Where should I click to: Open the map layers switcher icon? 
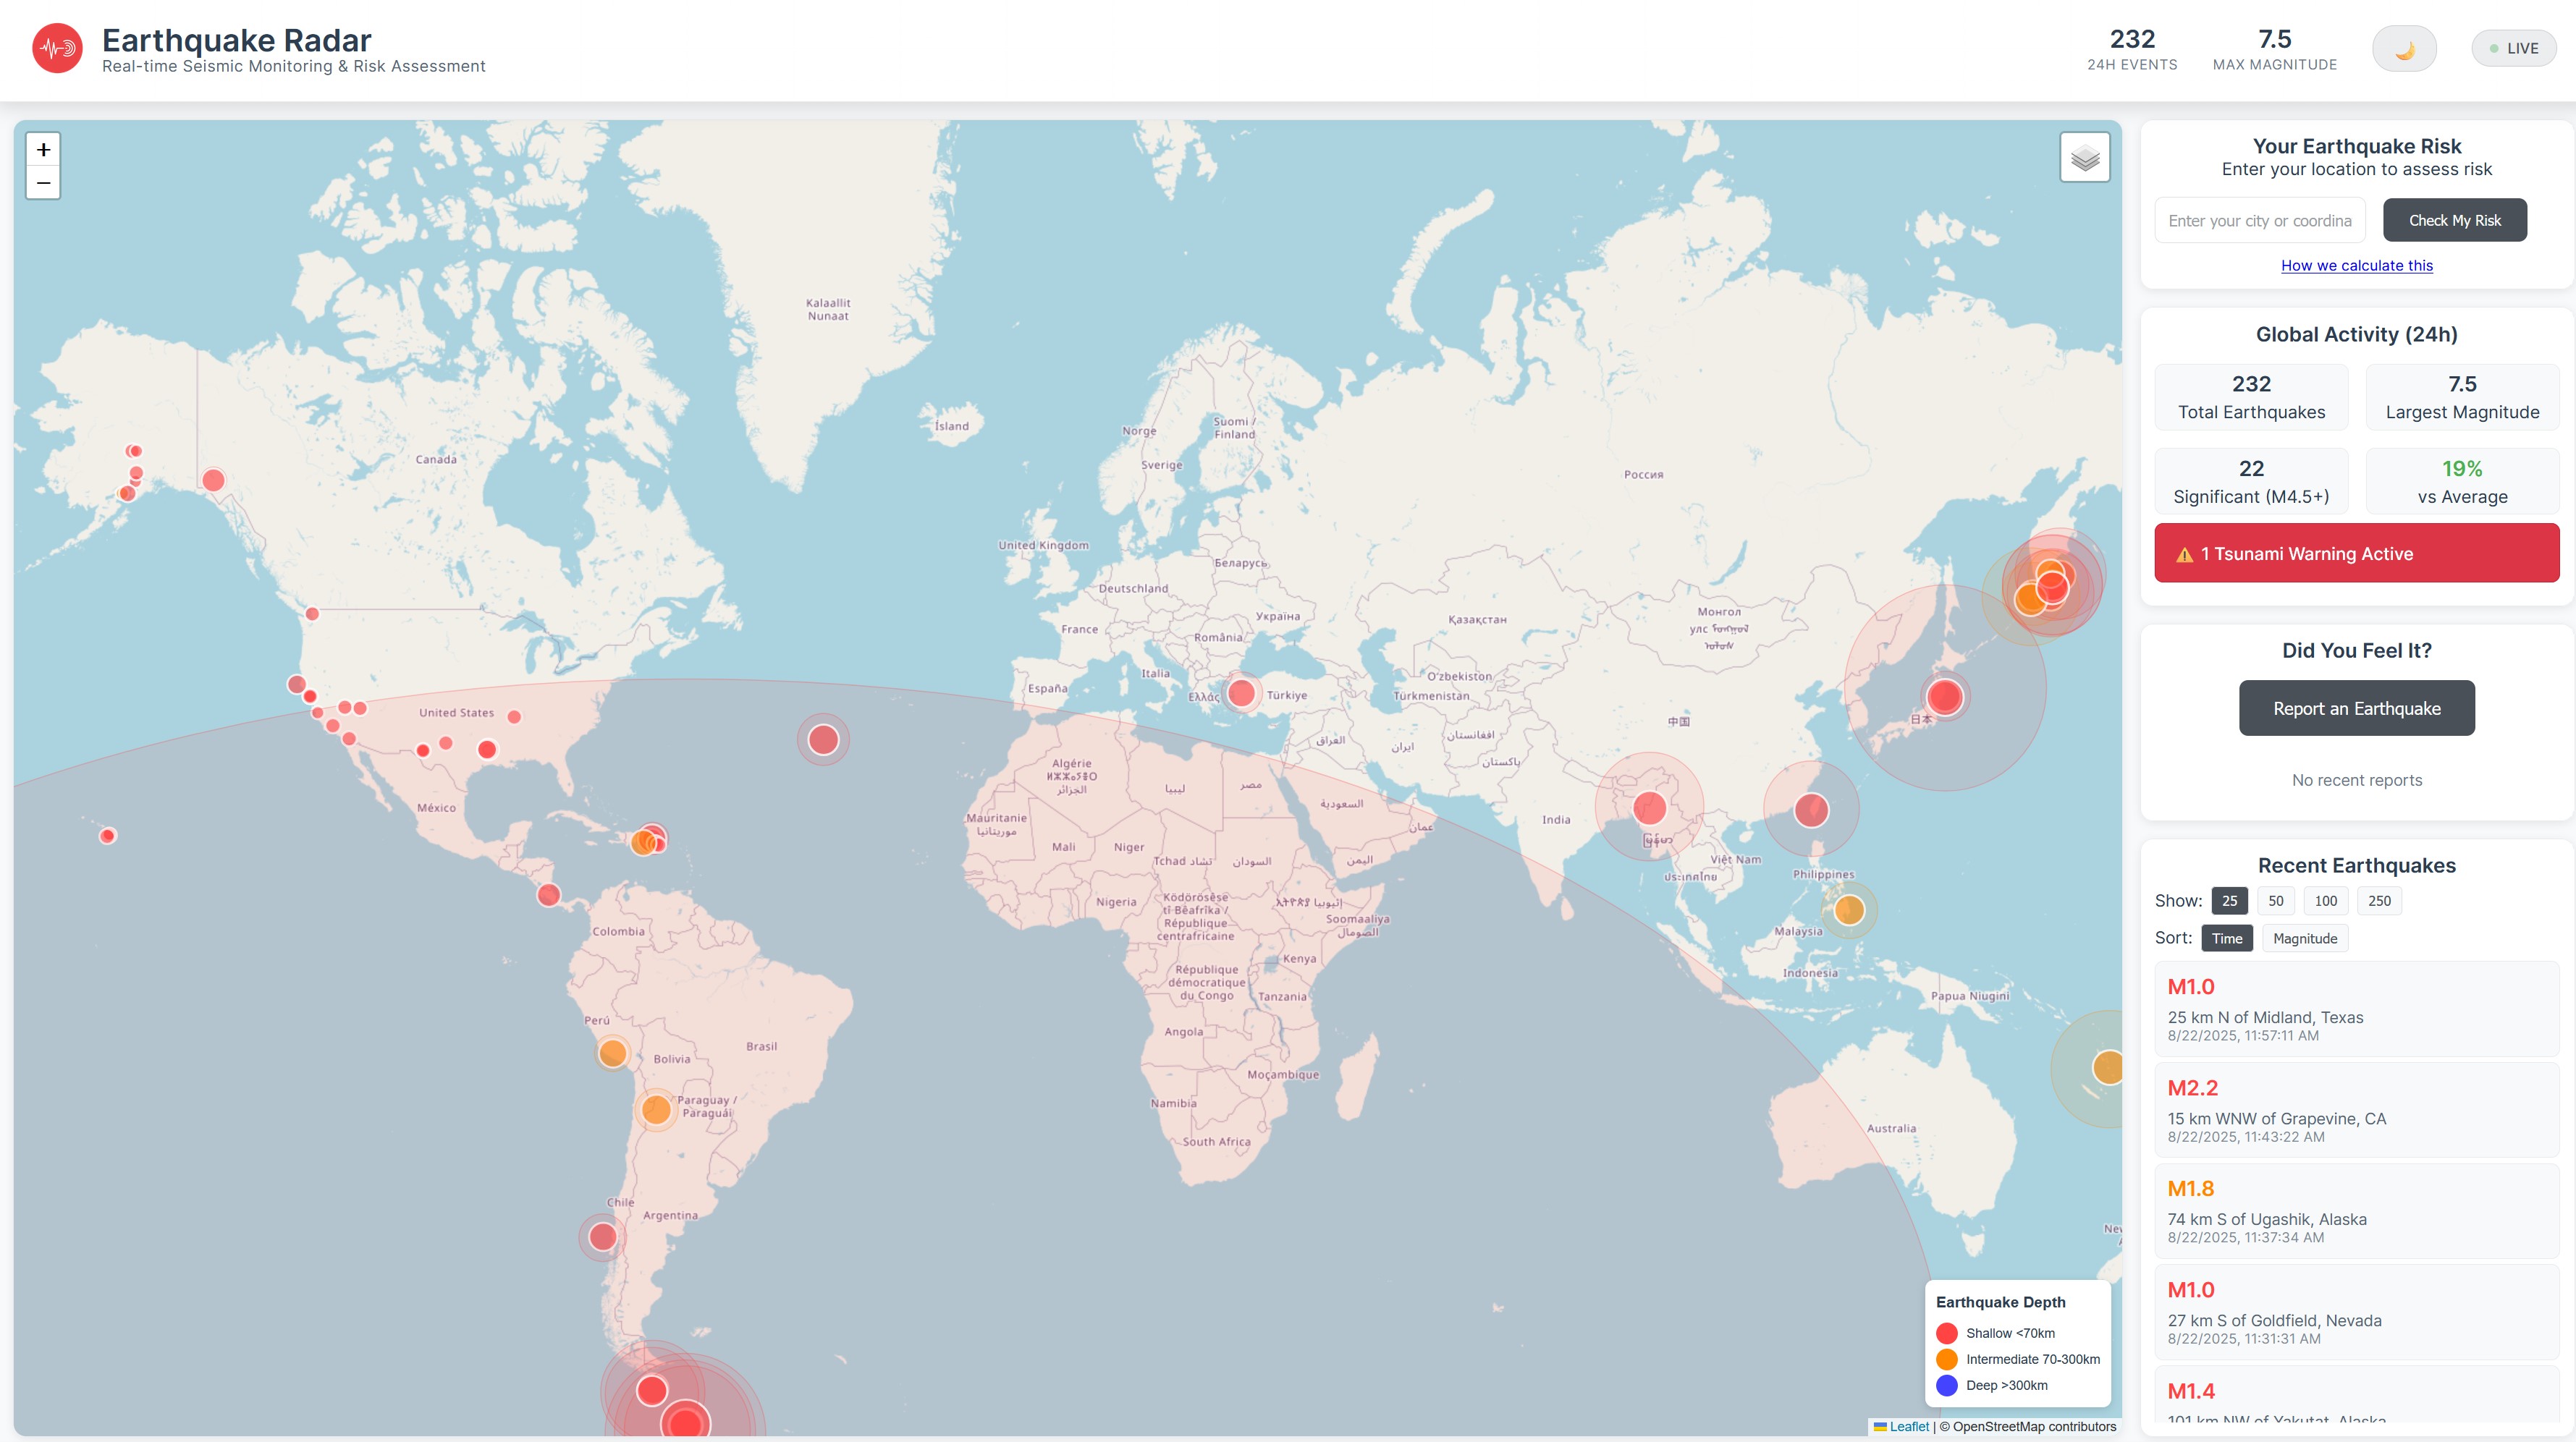(2085, 156)
